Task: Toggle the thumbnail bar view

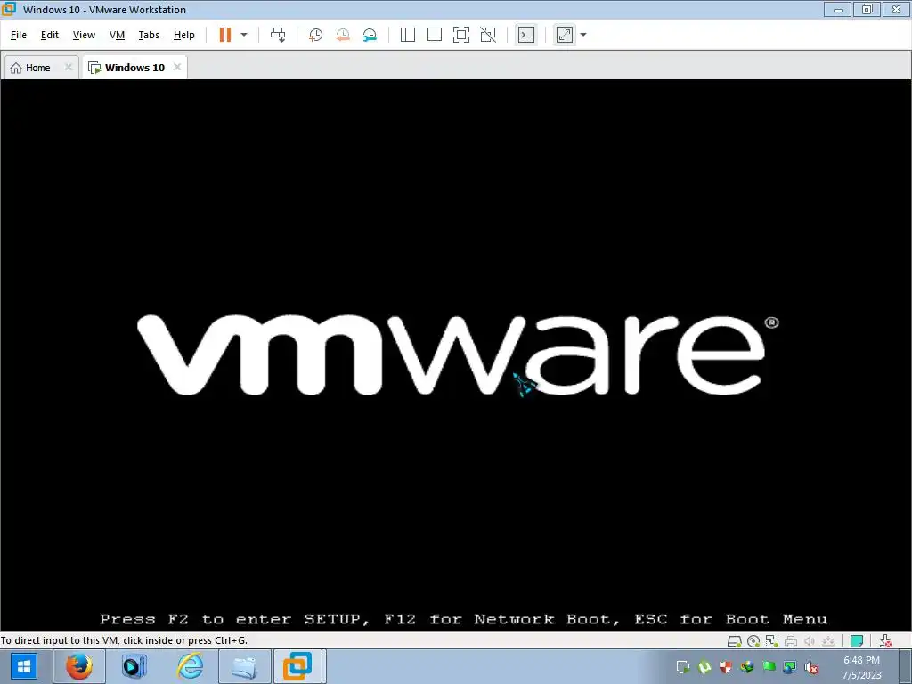Action: pos(435,35)
